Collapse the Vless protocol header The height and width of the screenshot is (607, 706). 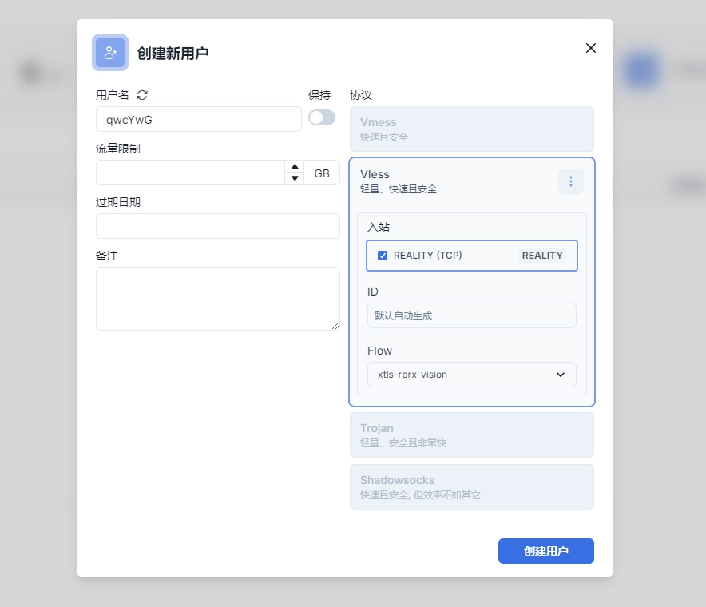[x=447, y=181]
